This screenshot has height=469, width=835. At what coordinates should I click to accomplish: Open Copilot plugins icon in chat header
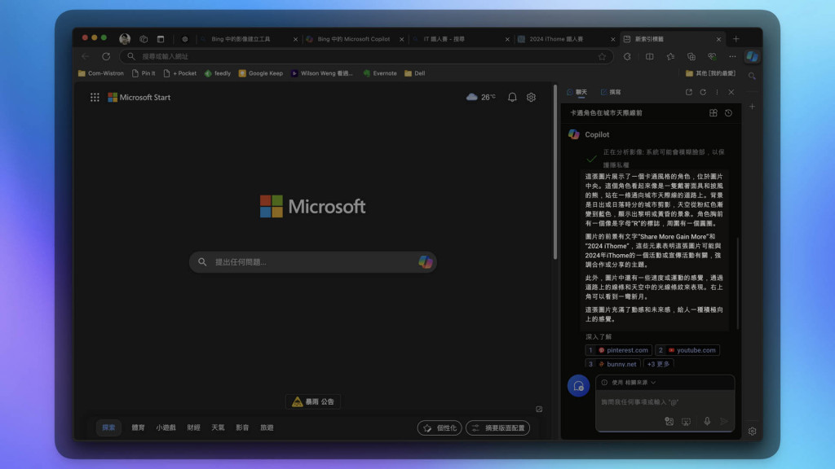point(713,112)
